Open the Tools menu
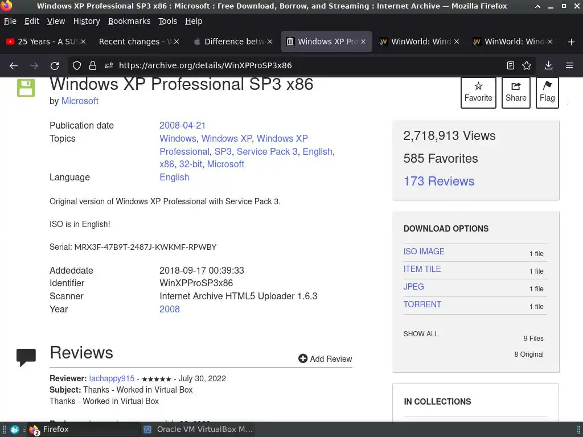The width and height of the screenshot is (583, 437). tap(168, 21)
